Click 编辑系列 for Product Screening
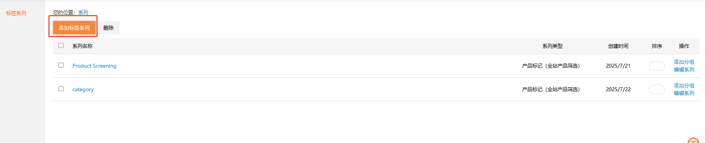 [684, 70]
